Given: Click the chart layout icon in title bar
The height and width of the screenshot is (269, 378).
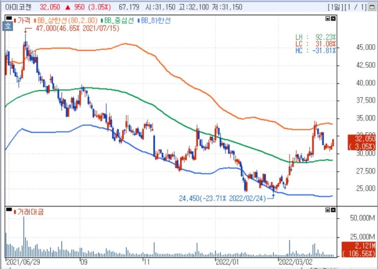Looking at the screenshot, I should 371,7.
